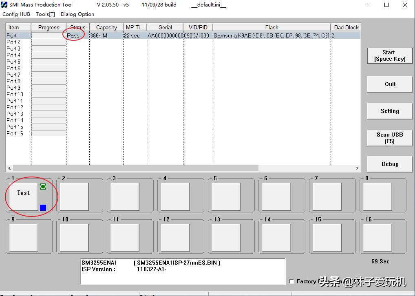Open the Config HUB menu
The width and height of the screenshot is (415, 296).
16,14
